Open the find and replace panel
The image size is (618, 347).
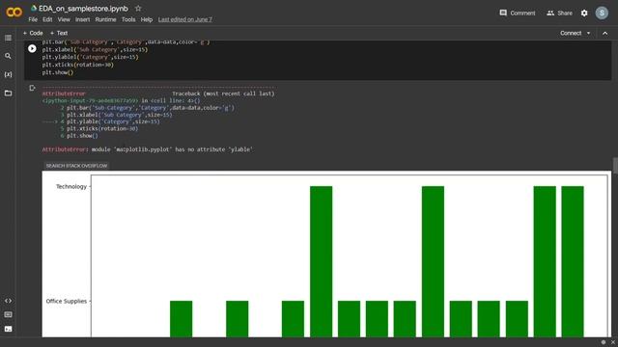click(x=8, y=56)
